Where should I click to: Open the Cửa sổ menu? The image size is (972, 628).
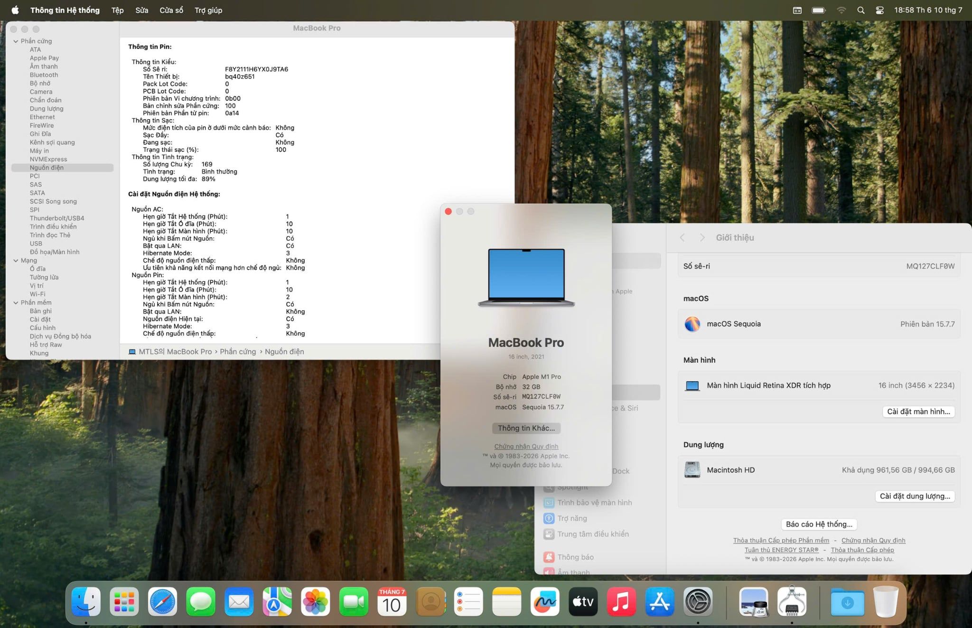click(171, 10)
